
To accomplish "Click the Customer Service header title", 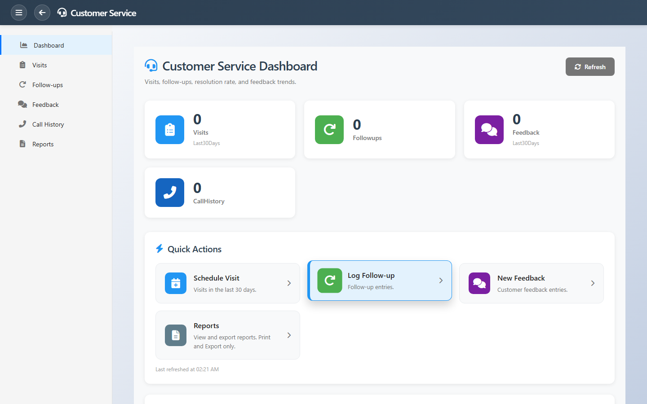I will pyautogui.click(x=103, y=13).
